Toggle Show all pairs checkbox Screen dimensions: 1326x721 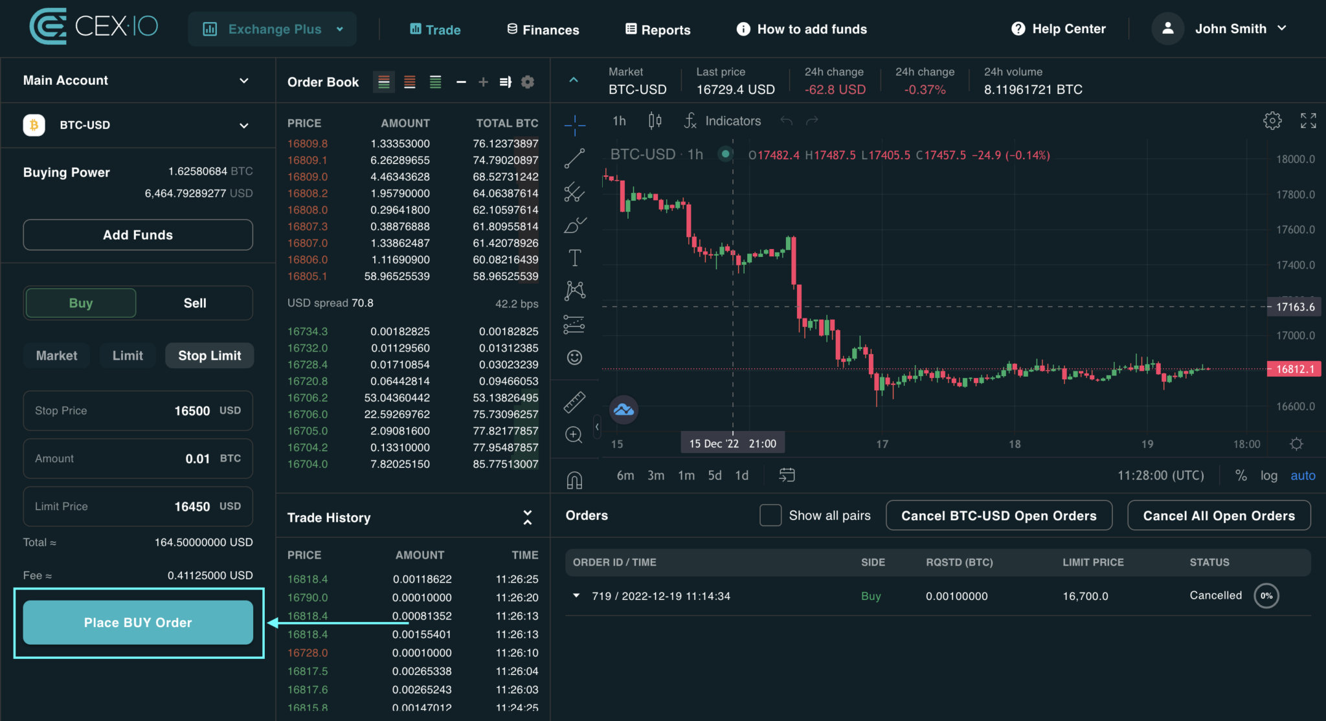[767, 515]
